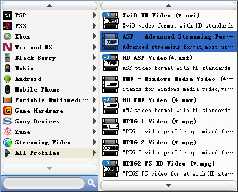Expand the Black Berry submenu arrow
238x192 pixels.
[95, 58]
